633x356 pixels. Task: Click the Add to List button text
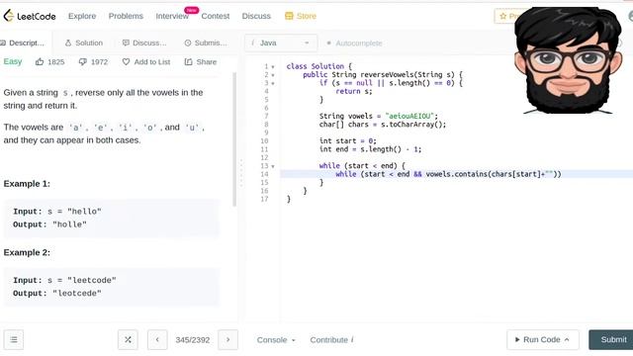pos(151,61)
